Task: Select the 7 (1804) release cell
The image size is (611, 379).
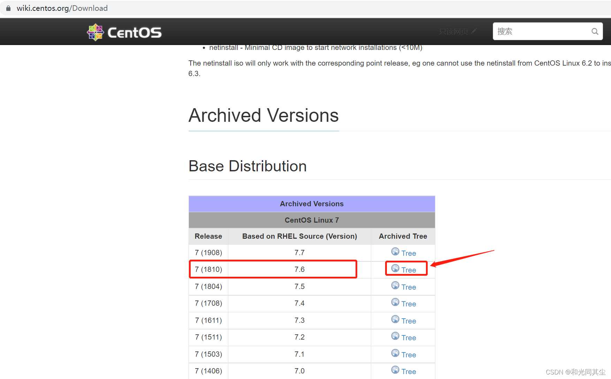Action: (x=208, y=287)
